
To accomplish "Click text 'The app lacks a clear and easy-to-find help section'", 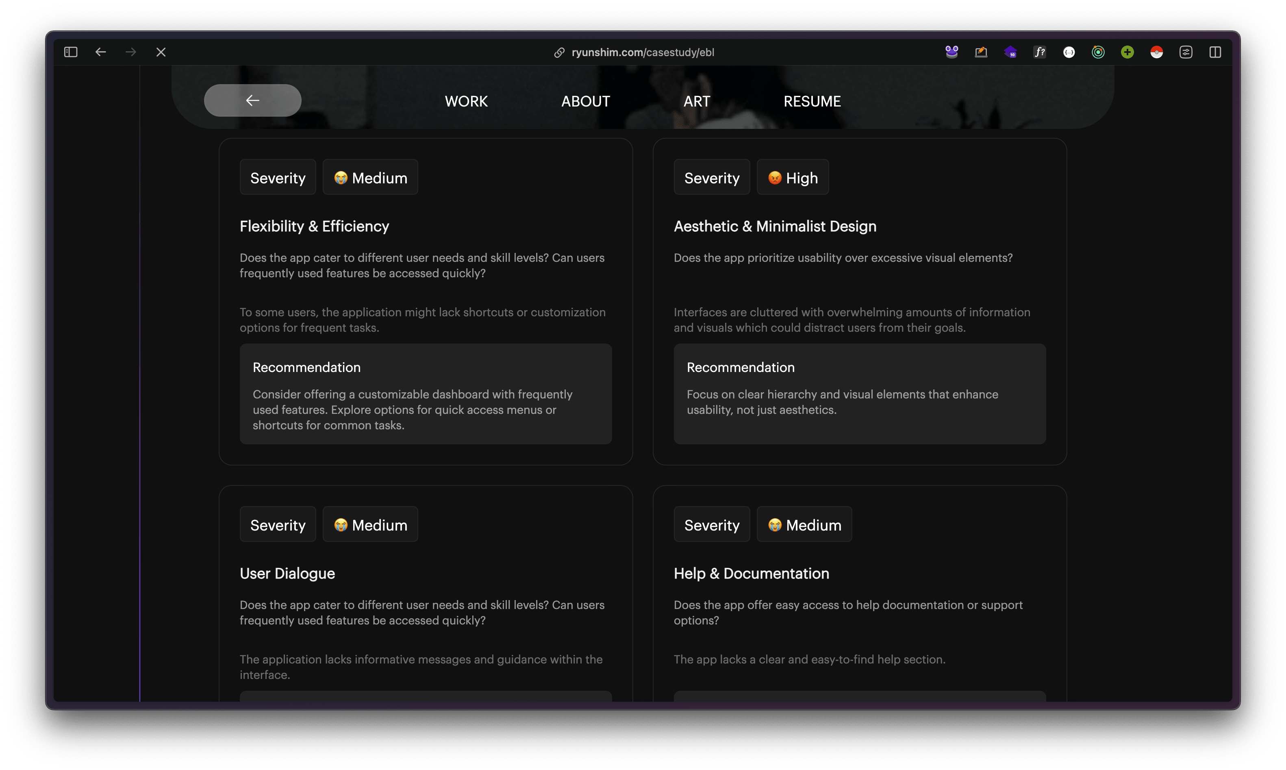I will 809,659.
